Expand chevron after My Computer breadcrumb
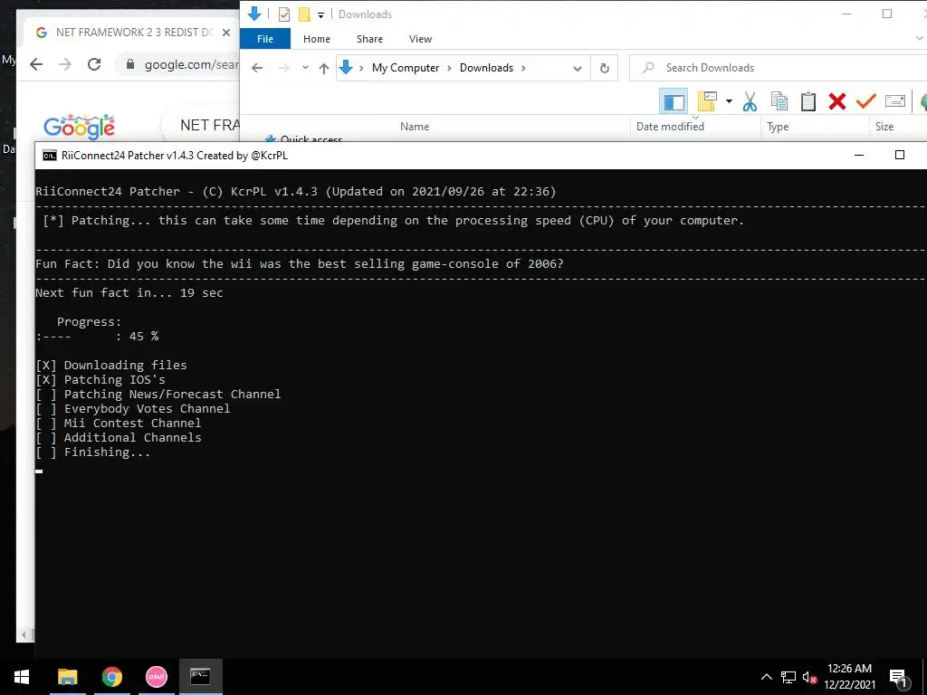This screenshot has width=927, height=695. click(x=449, y=68)
